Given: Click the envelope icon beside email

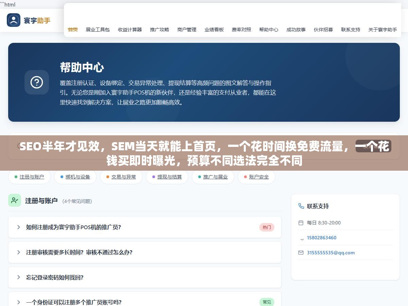Looking at the screenshot, I should [301, 253].
